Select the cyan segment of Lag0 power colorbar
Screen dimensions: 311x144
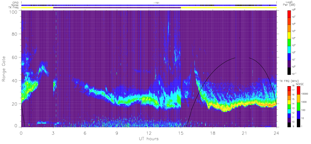[x=290, y=49]
